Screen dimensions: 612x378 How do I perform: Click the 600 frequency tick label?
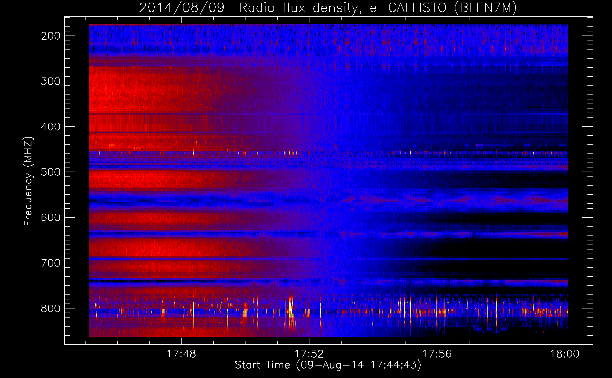tap(51, 217)
